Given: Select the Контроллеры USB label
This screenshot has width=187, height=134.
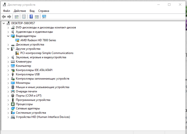Looking at the screenshot, I should click(28, 74).
